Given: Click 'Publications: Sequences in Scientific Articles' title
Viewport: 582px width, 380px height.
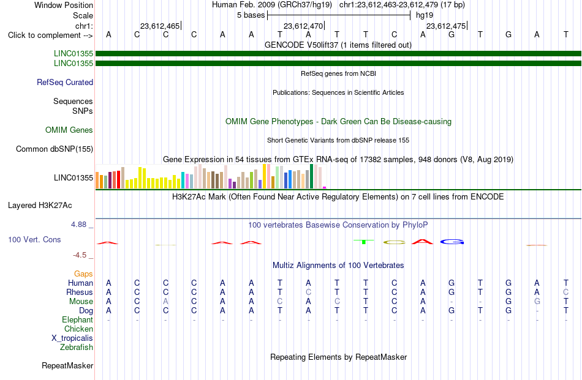Looking at the screenshot, I should click(338, 92).
